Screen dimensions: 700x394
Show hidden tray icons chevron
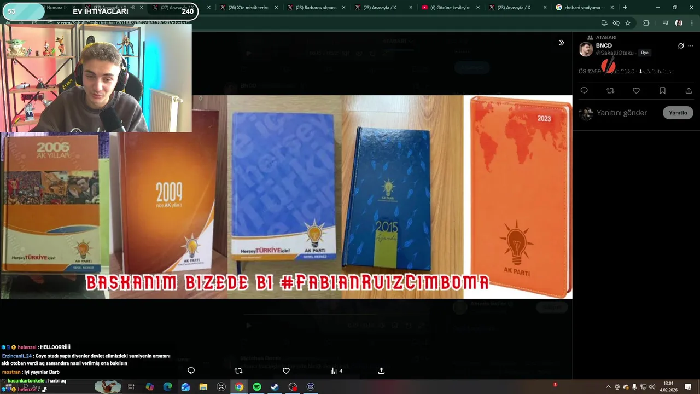click(x=608, y=387)
